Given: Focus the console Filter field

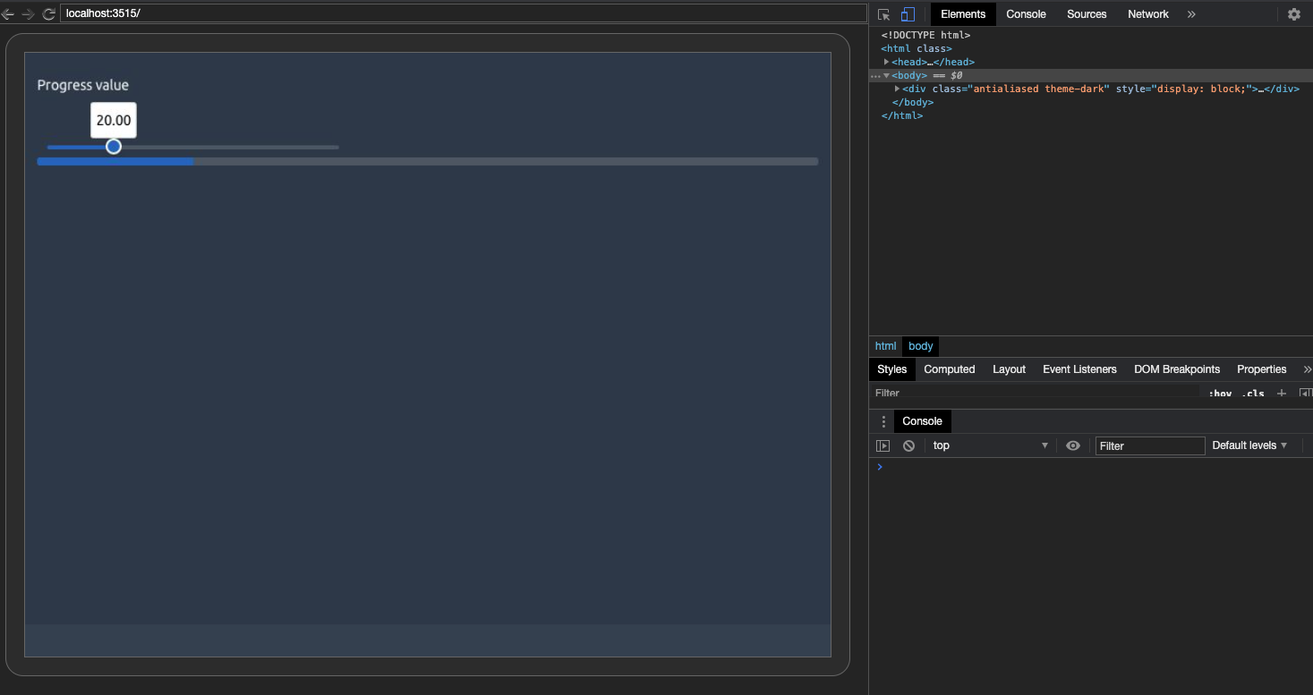Looking at the screenshot, I should (x=1150, y=445).
